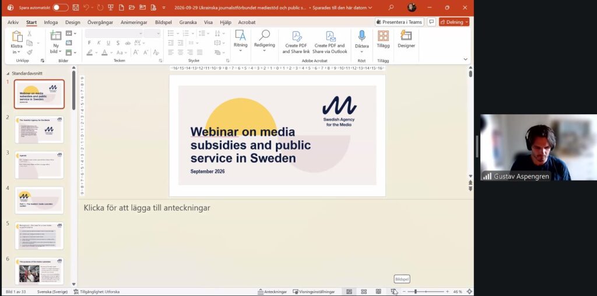The width and height of the screenshot is (597, 296).
Task: Click the Redo circular arrow icon
Action: (x=100, y=8)
